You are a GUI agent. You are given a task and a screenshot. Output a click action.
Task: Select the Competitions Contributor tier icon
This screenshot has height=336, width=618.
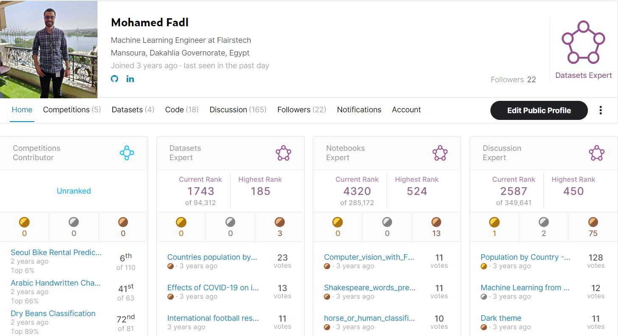coord(127,153)
